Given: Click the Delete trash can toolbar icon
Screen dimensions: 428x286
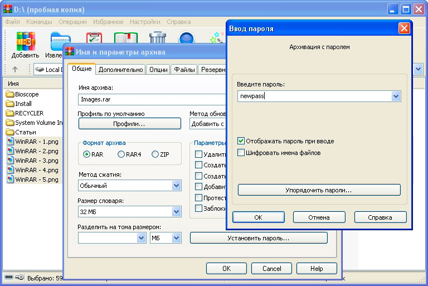Looking at the screenshot, I should (x=158, y=37).
